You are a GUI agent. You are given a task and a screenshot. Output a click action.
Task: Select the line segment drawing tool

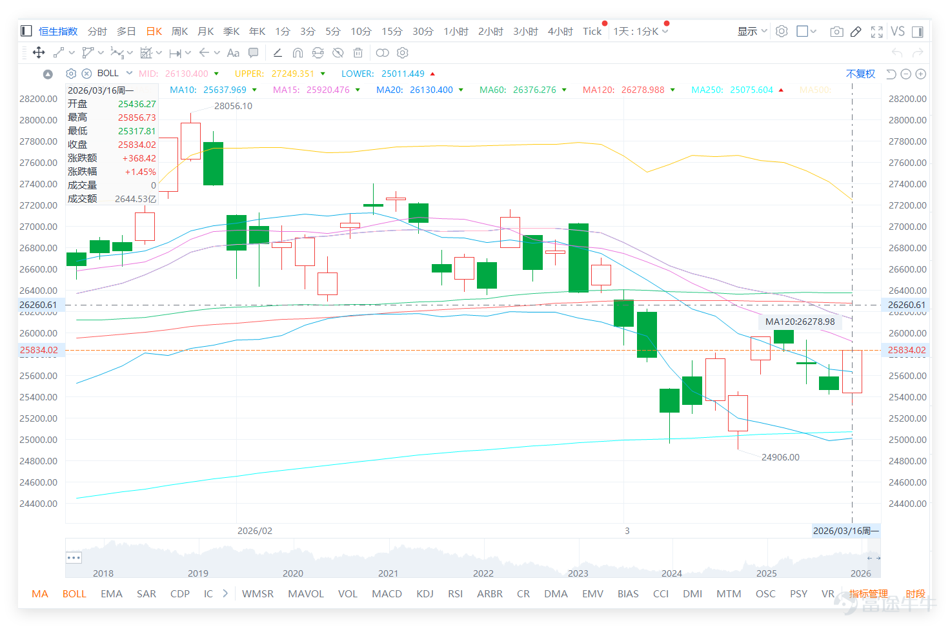click(x=59, y=53)
